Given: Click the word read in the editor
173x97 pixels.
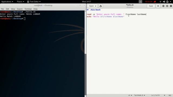Looking at the screenshot, I should (89, 14).
